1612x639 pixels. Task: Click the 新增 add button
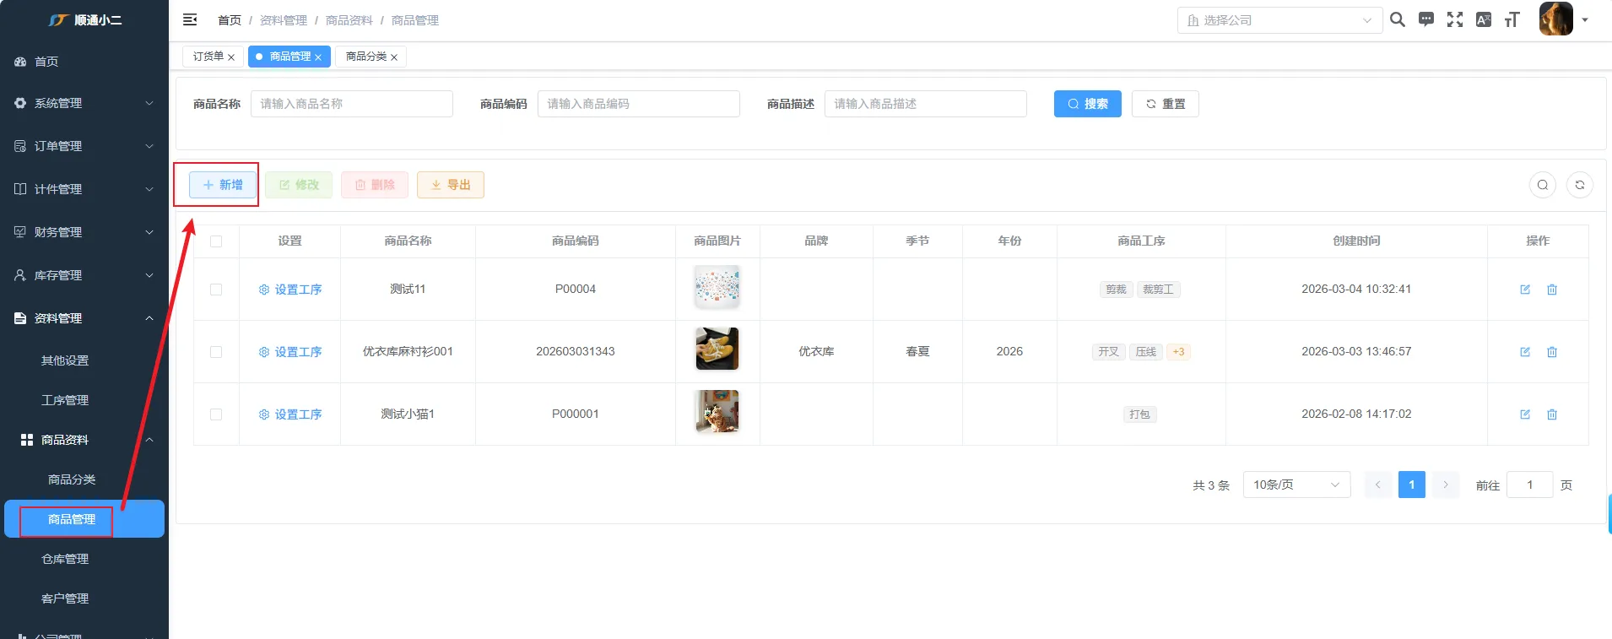point(223,185)
